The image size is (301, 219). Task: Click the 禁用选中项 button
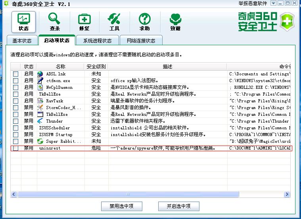coord(121,206)
